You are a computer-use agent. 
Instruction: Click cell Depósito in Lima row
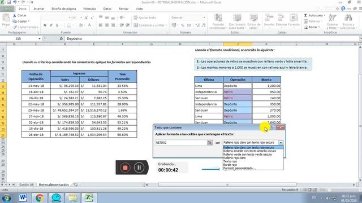pyautogui.click(x=238, y=86)
